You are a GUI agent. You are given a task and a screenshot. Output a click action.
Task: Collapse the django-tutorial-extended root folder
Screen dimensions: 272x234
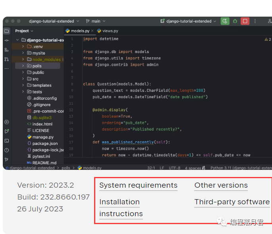click(17, 40)
